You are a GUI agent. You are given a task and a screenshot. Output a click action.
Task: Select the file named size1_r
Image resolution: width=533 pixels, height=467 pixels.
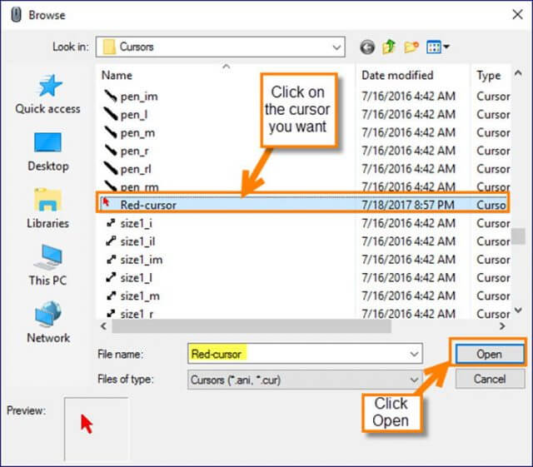click(137, 313)
